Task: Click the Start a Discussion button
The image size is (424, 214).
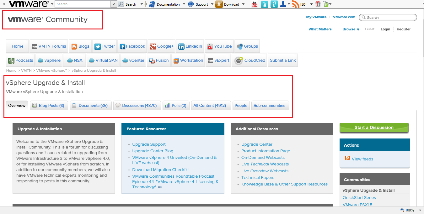Action: tap(374, 128)
